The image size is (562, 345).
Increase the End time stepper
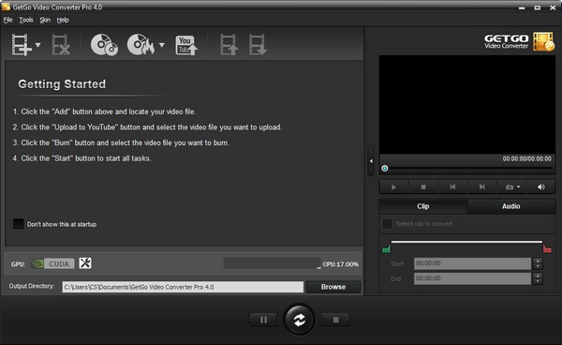538,276
